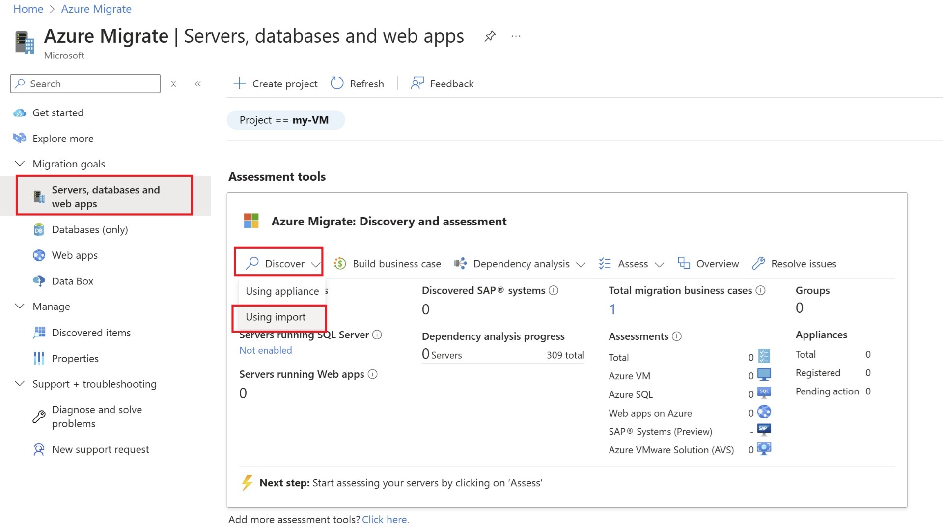The image size is (943, 530).
Task: Click the 'Groups' heading
Action: click(x=812, y=290)
